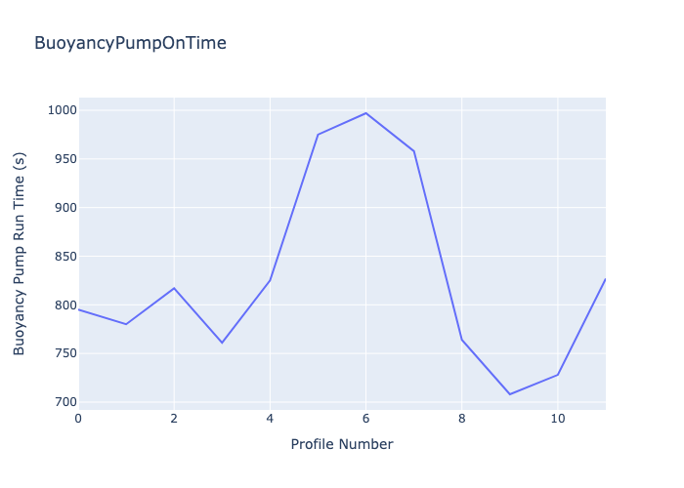Click the data point at profile 10
This screenshot has width=684, height=488.
tap(558, 375)
